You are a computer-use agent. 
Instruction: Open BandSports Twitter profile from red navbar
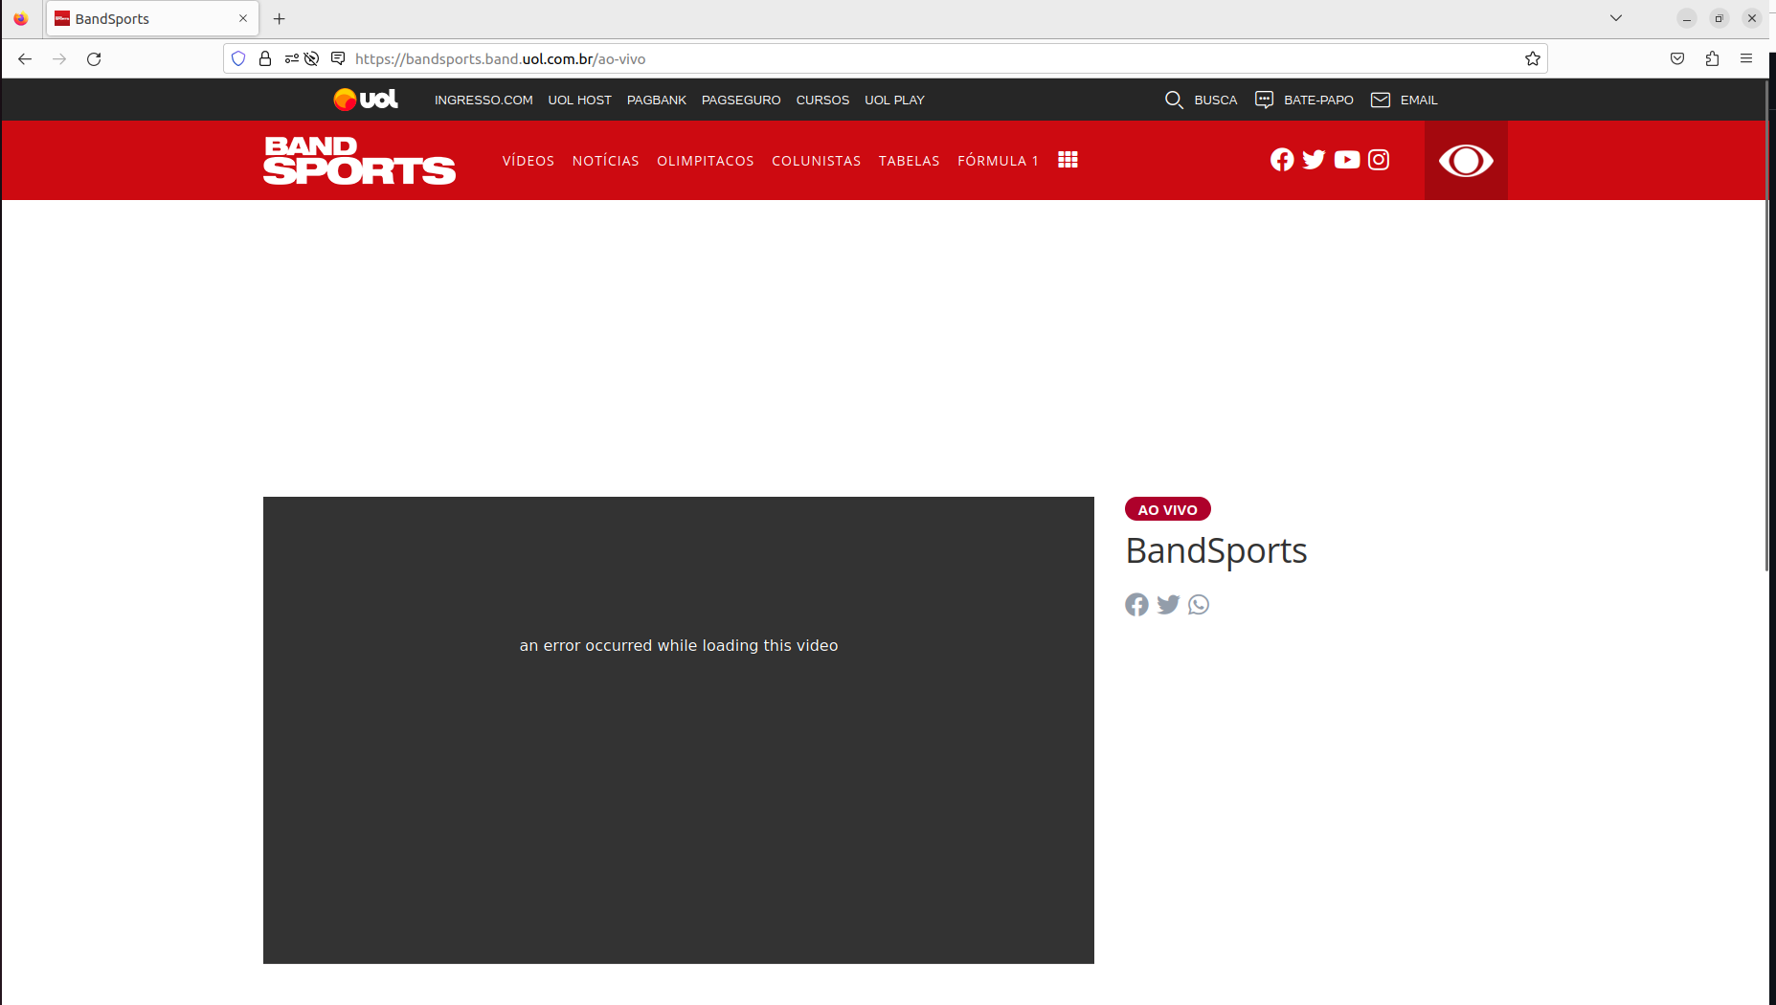point(1314,160)
